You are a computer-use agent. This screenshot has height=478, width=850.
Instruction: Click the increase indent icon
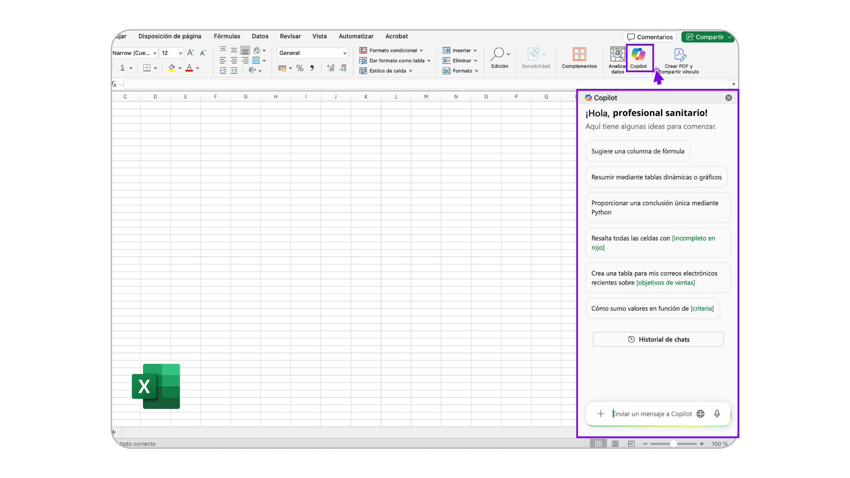click(234, 71)
